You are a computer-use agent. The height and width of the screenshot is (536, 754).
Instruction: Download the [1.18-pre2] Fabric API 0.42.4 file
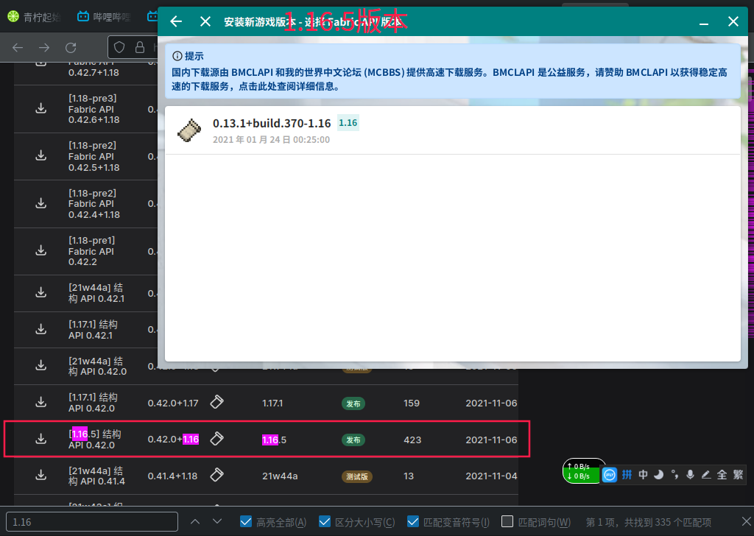tap(41, 203)
